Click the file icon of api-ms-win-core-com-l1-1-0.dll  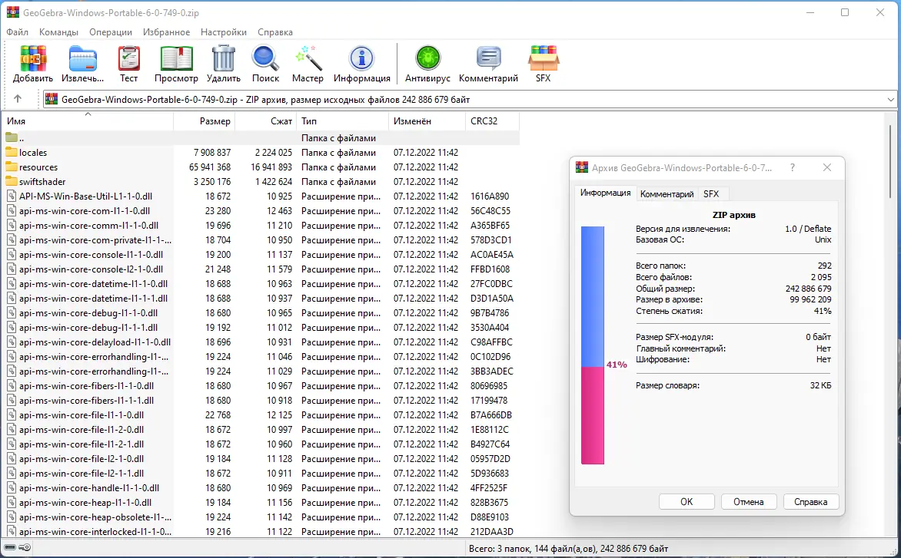(12, 211)
